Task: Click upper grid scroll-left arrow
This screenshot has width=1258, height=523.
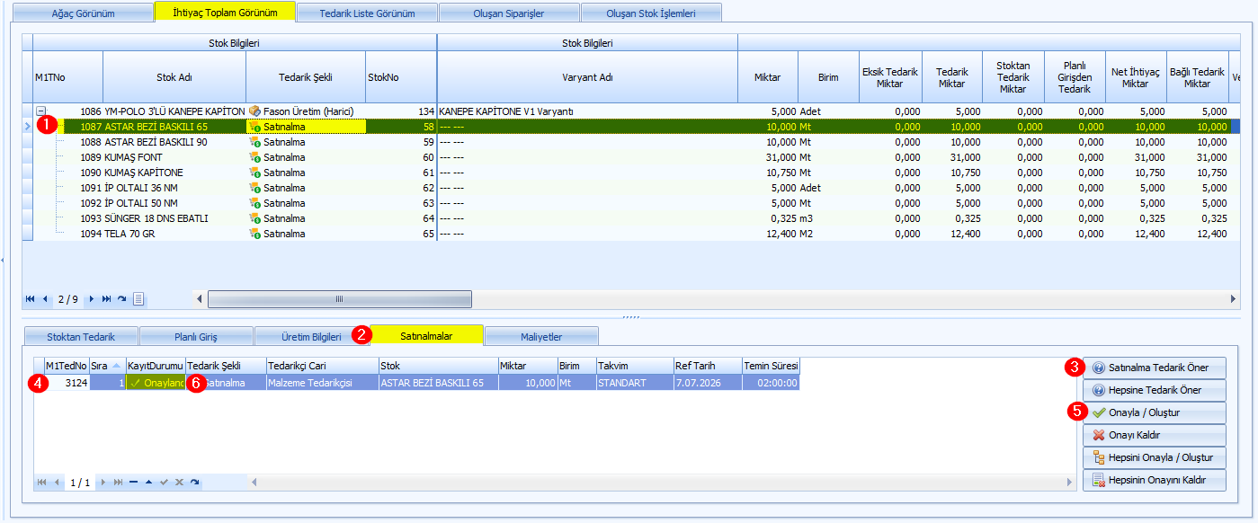Action: coord(201,298)
